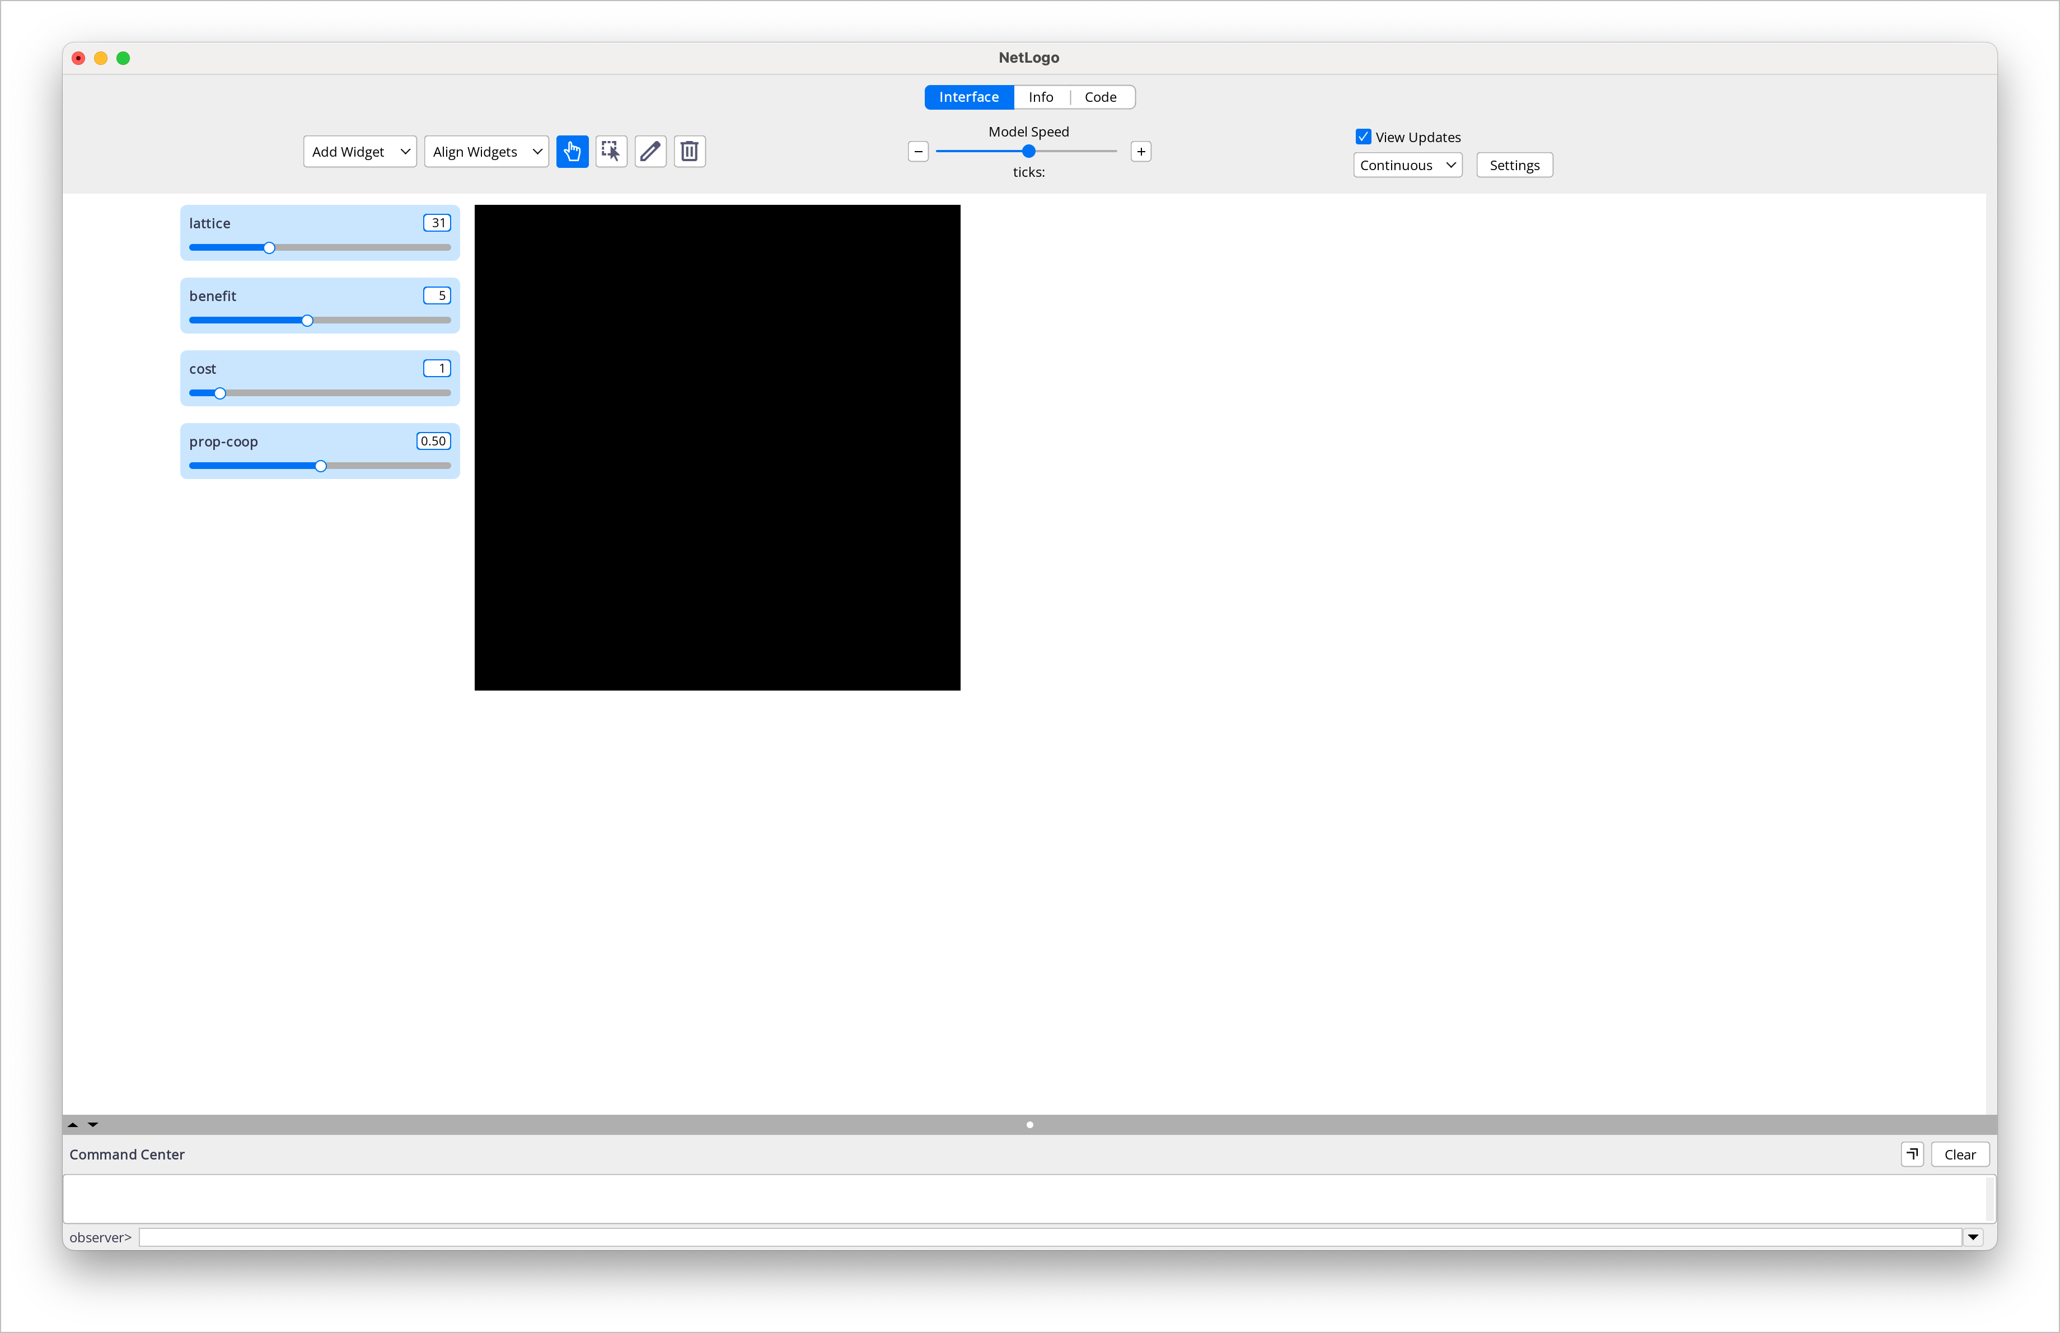The image size is (2060, 1333).
Task: Click the edit pencil tool
Action: point(650,152)
